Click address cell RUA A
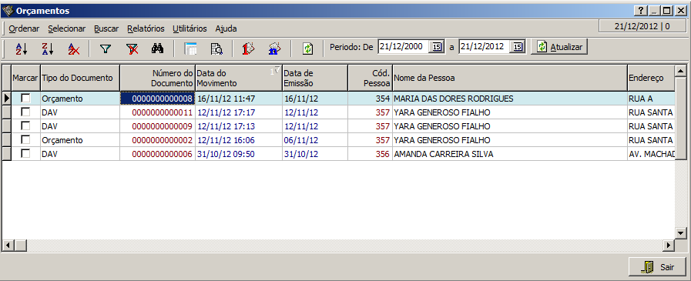This screenshot has height=281, width=691. pos(652,99)
